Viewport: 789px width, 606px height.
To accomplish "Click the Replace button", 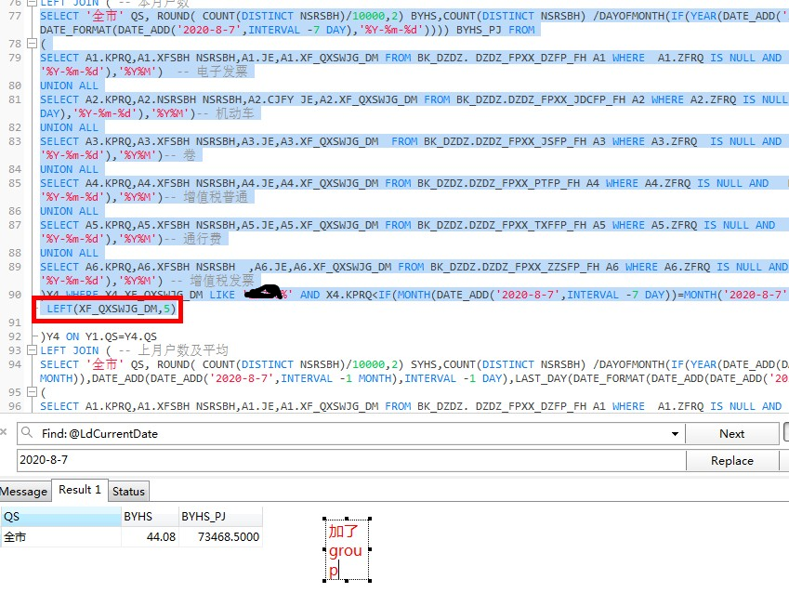I will 731,461.
